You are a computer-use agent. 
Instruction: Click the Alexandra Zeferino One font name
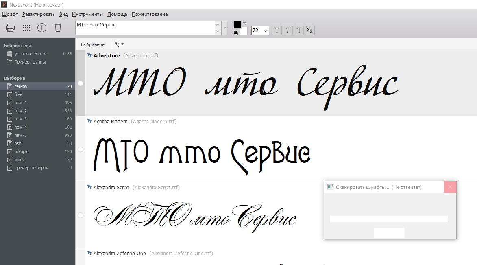(120, 254)
